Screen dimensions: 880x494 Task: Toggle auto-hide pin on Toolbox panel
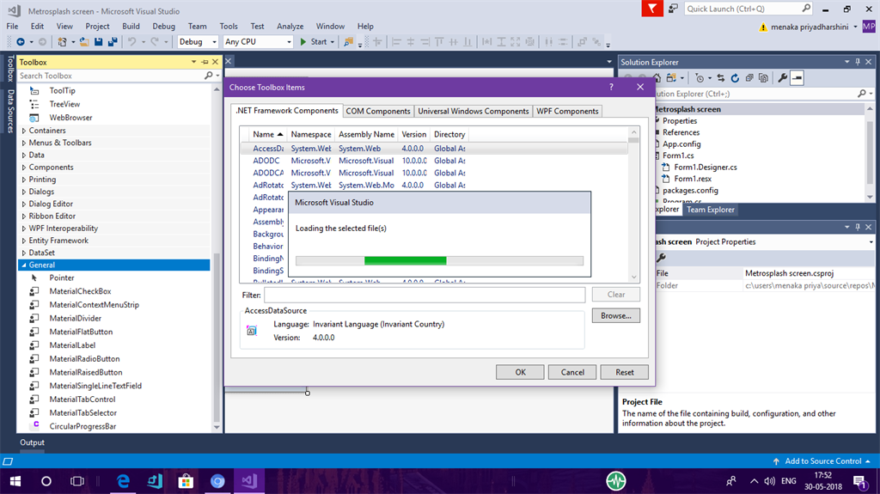point(205,62)
